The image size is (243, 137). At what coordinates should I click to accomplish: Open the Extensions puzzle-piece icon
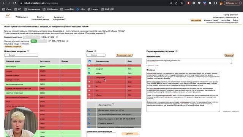pyautogui.click(x=210, y=3)
